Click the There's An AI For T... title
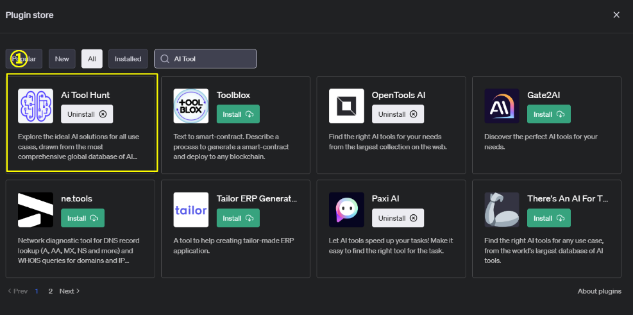Viewport: 633px width, 315px height. coord(568,199)
